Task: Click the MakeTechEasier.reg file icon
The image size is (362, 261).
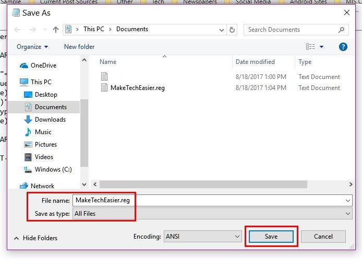Action: tap(104, 87)
